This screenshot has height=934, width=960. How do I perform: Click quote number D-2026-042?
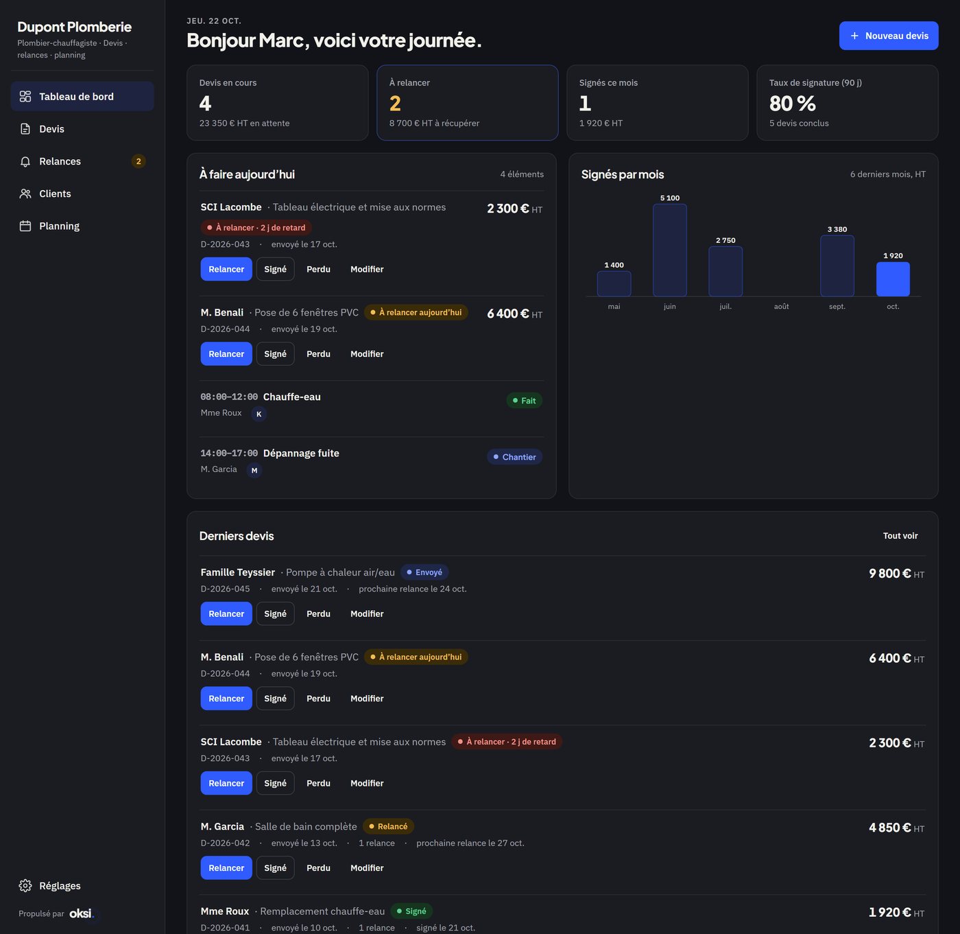226,843
